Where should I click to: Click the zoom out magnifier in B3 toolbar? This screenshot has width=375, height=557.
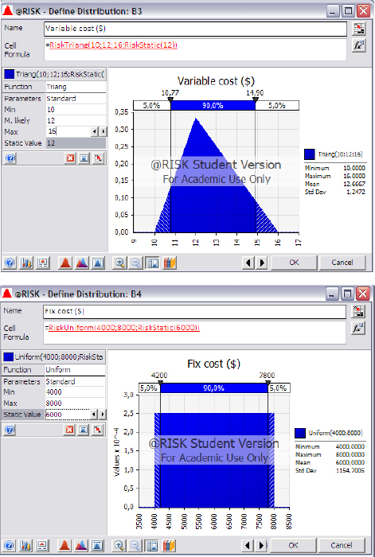coord(136,263)
